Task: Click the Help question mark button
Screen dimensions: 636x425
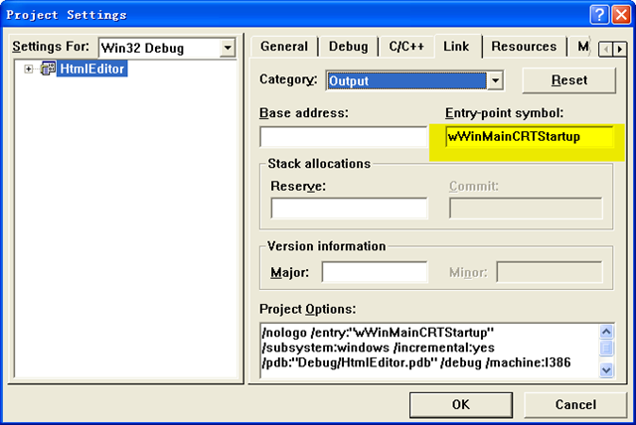Action: pyautogui.click(x=601, y=15)
